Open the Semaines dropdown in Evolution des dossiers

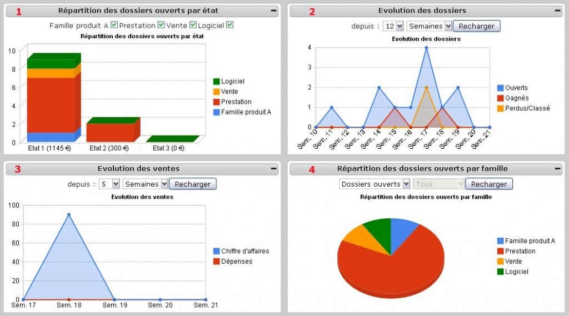(x=429, y=26)
